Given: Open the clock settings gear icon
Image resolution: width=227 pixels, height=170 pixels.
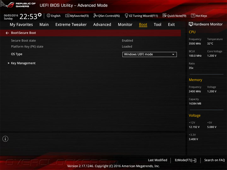Looking at the screenshot, I should [40, 15].
